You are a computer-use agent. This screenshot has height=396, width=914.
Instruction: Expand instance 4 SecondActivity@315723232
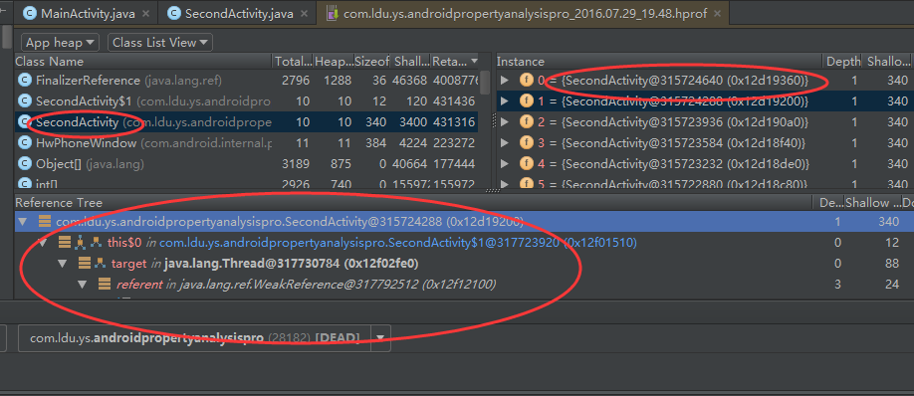[x=505, y=163]
